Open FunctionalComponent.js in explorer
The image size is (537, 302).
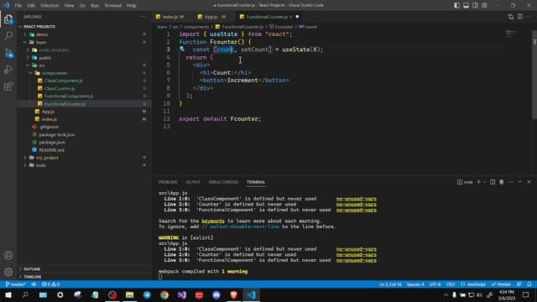pyautogui.click(x=84, y=96)
